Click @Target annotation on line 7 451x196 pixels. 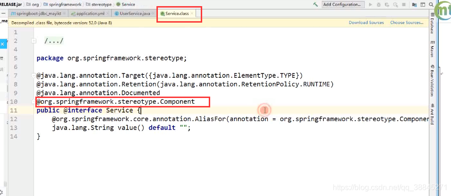point(170,75)
